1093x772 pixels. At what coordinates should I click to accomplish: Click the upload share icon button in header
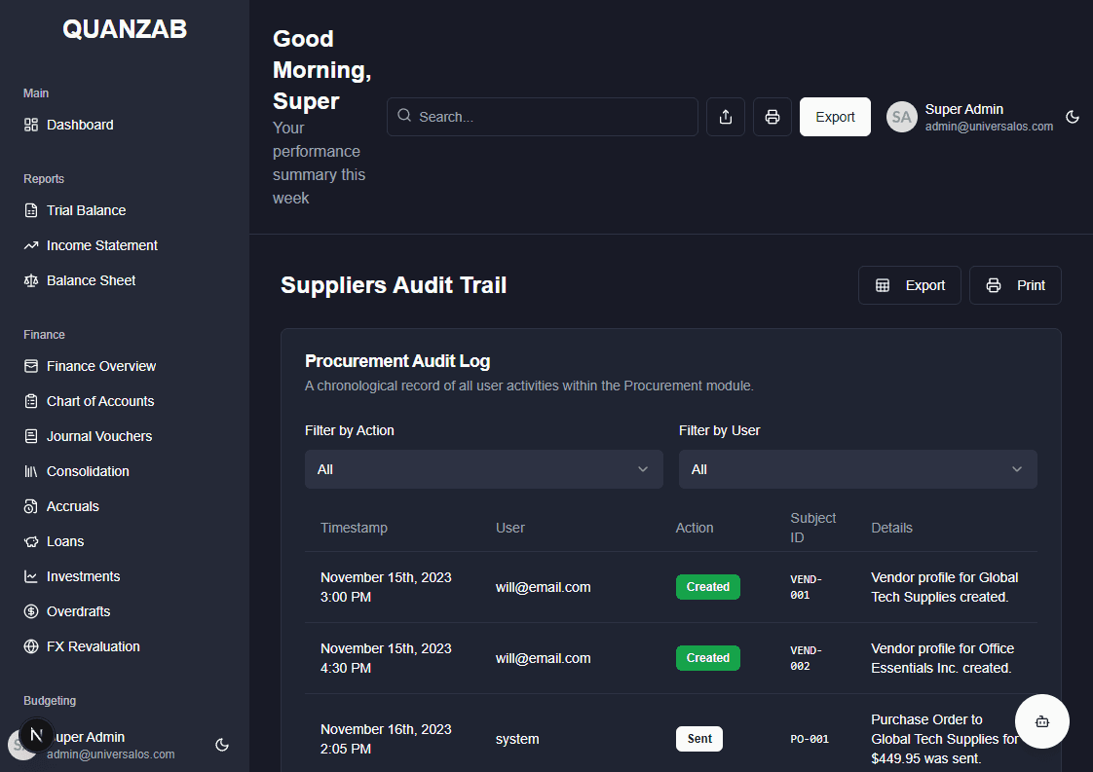[x=726, y=117]
